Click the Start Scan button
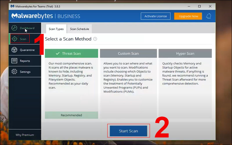The image size is (232, 145). pos(128,131)
